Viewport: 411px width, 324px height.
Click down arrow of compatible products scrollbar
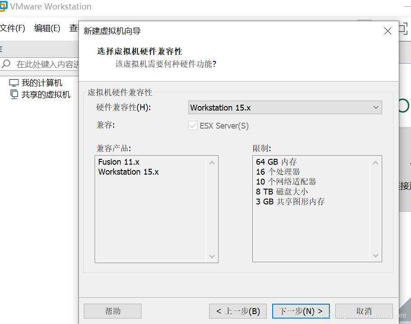point(212,256)
